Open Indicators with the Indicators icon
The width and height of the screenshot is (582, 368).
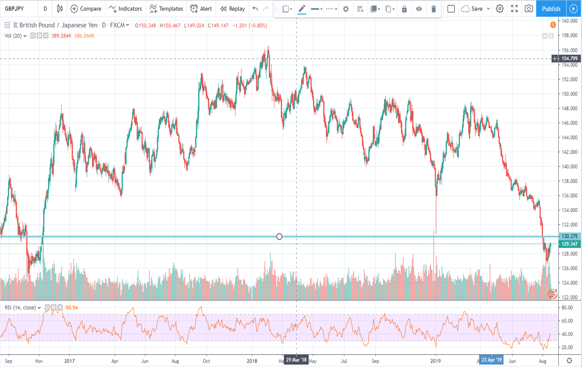click(x=125, y=9)
